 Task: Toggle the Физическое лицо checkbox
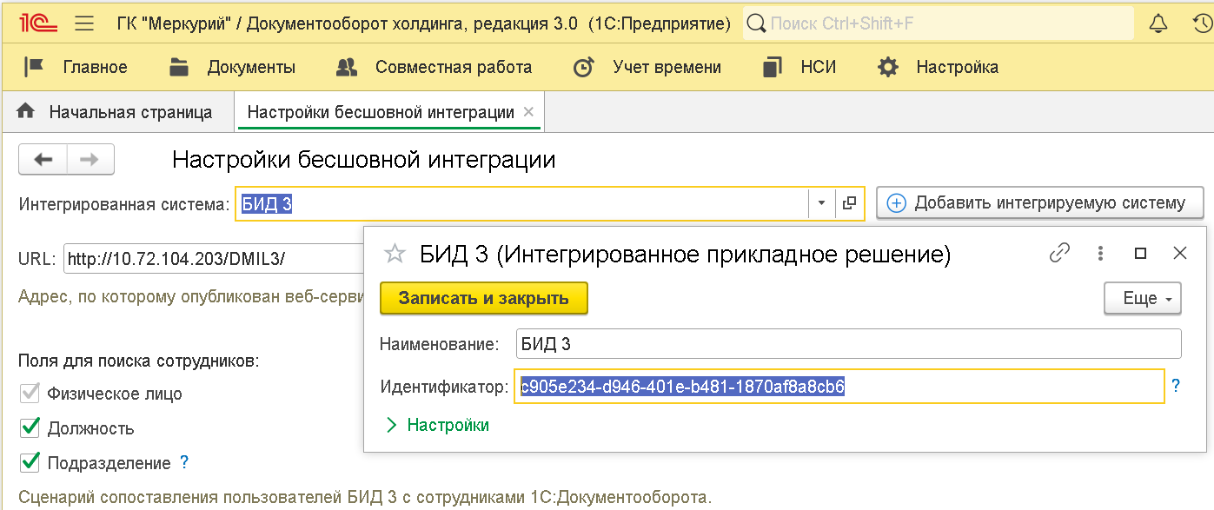(30, 393)
